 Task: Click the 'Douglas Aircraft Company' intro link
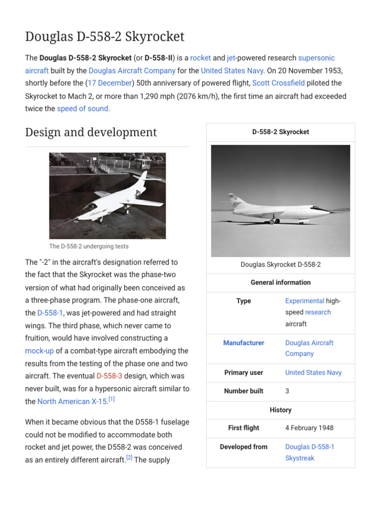tap(132, 70)
